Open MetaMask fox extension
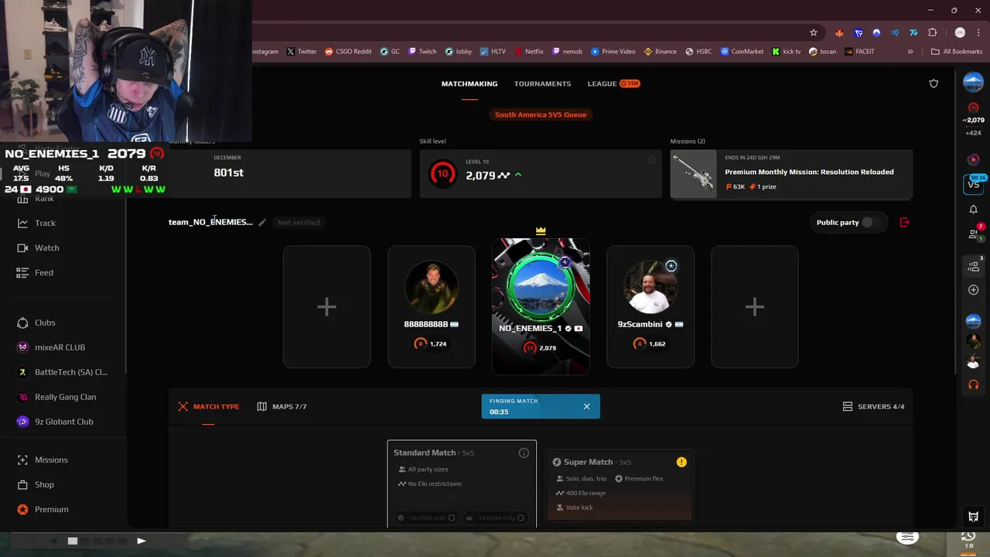This screenshot has height=557, width=990. pos(839,32)
